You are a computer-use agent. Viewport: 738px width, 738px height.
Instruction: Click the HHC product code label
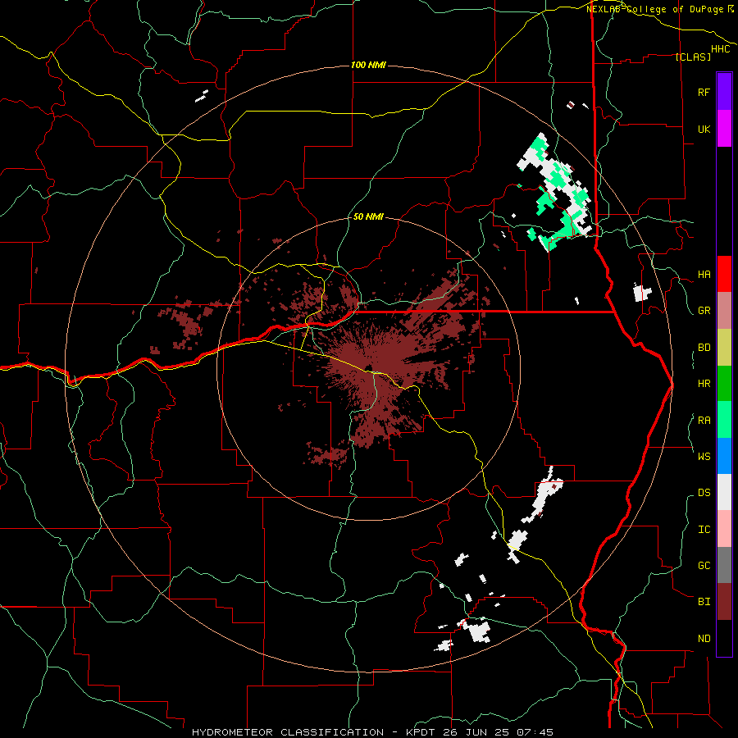[721, 49]
